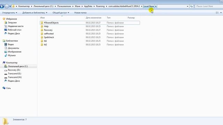The image size is (223, 125).
Task: Sort by the Размер column header
Action: tap(131, 18)
